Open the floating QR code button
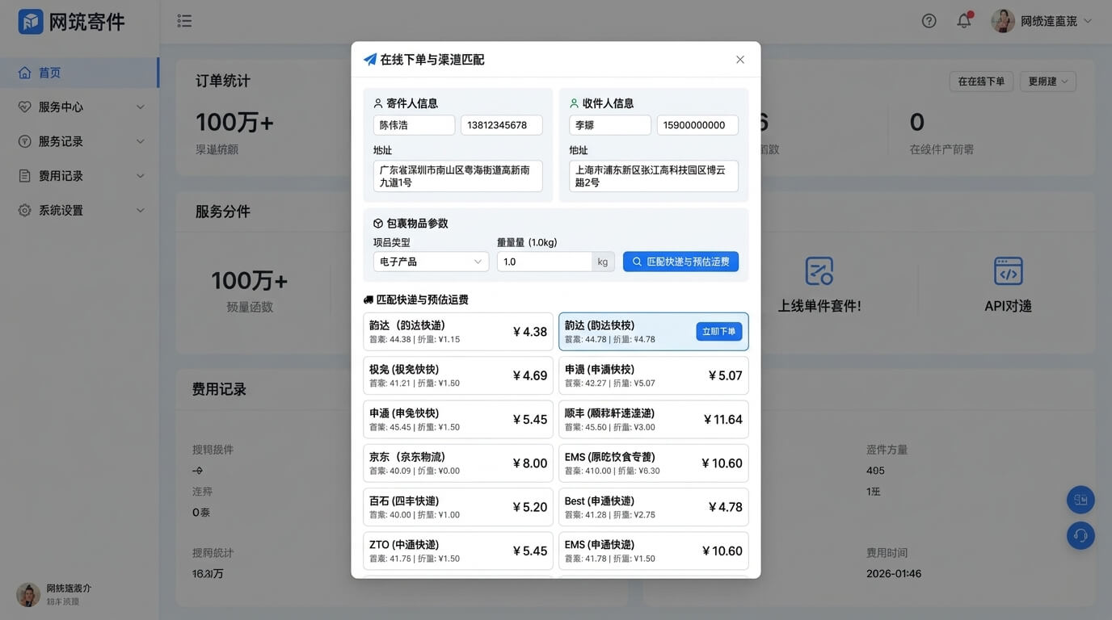Viewport: 1112px width, 620px height. [1080, 500]
